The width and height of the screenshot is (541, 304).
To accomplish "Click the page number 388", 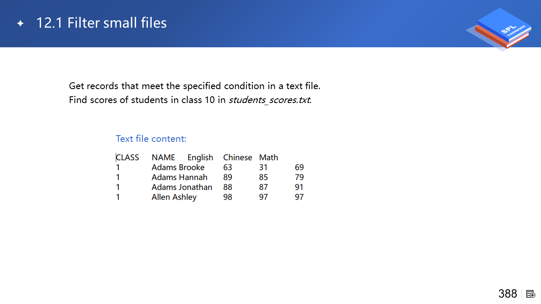I will tap(508, 293).
